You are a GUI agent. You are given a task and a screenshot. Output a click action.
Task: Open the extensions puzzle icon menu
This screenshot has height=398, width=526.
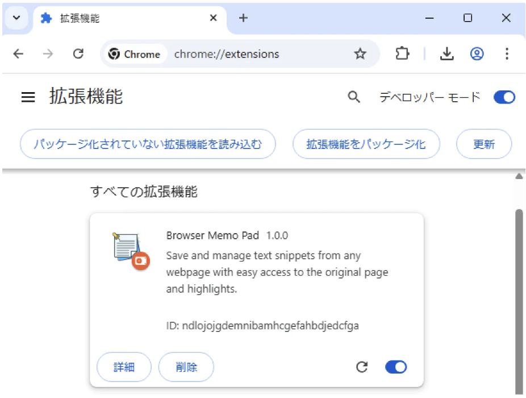tap(402, 54)
